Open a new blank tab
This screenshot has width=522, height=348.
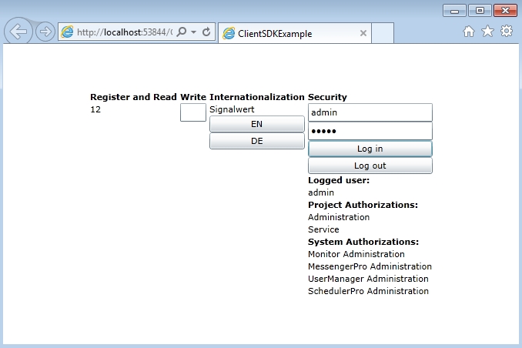(383, 33)
